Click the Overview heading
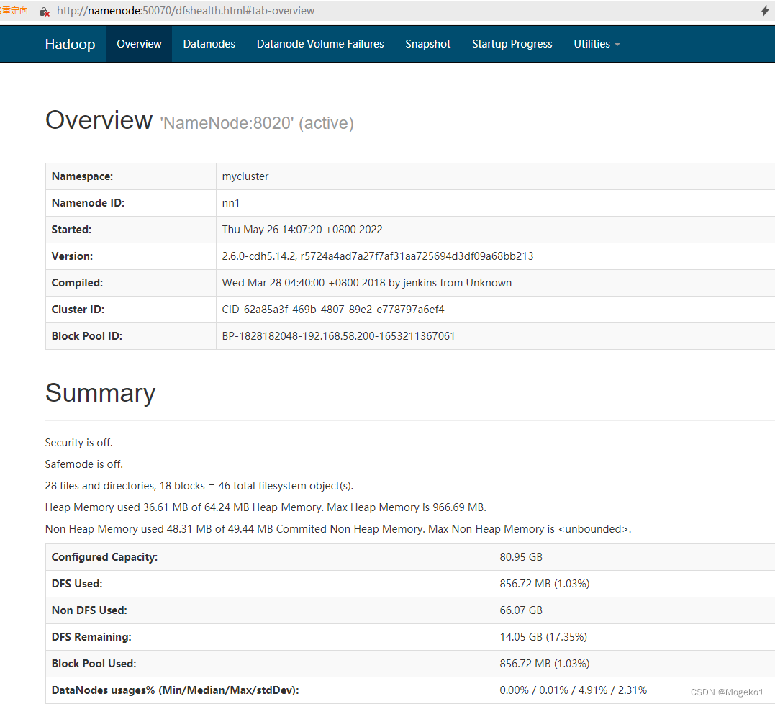Image resolution: width=775 pixels, height=704 pixels. [99, 120]
